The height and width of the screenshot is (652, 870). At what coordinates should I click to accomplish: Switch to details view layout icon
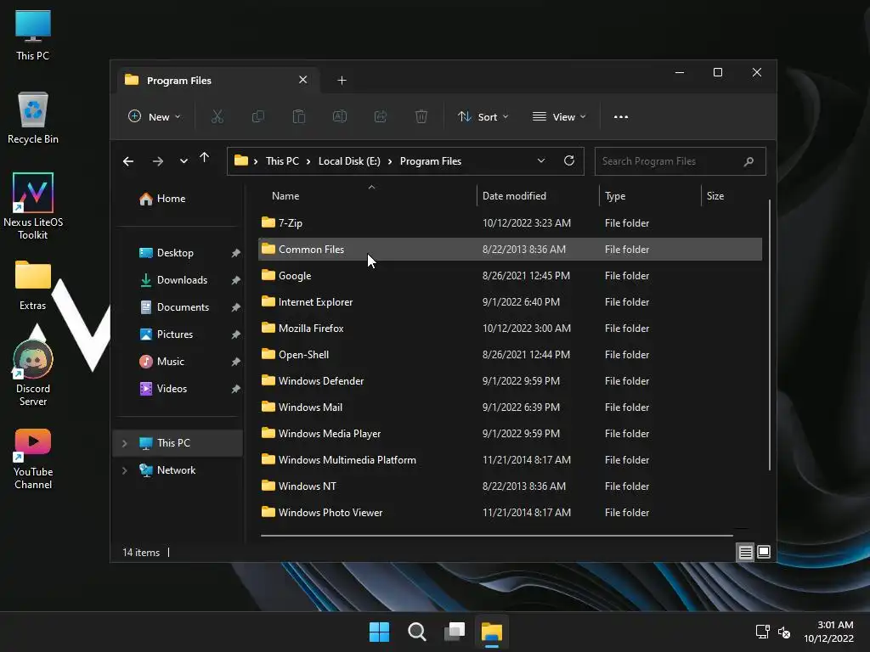(x=745, y=552)
